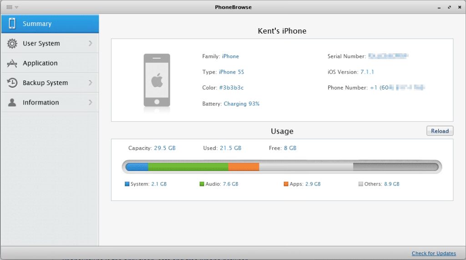Click the iOS Version 7.1.1 value
The image size is (466, 260).
coord(367,72)
